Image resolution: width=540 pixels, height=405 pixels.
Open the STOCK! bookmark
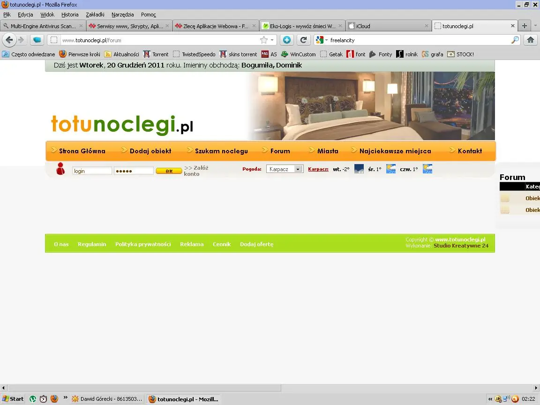click(x=460, y=54)
